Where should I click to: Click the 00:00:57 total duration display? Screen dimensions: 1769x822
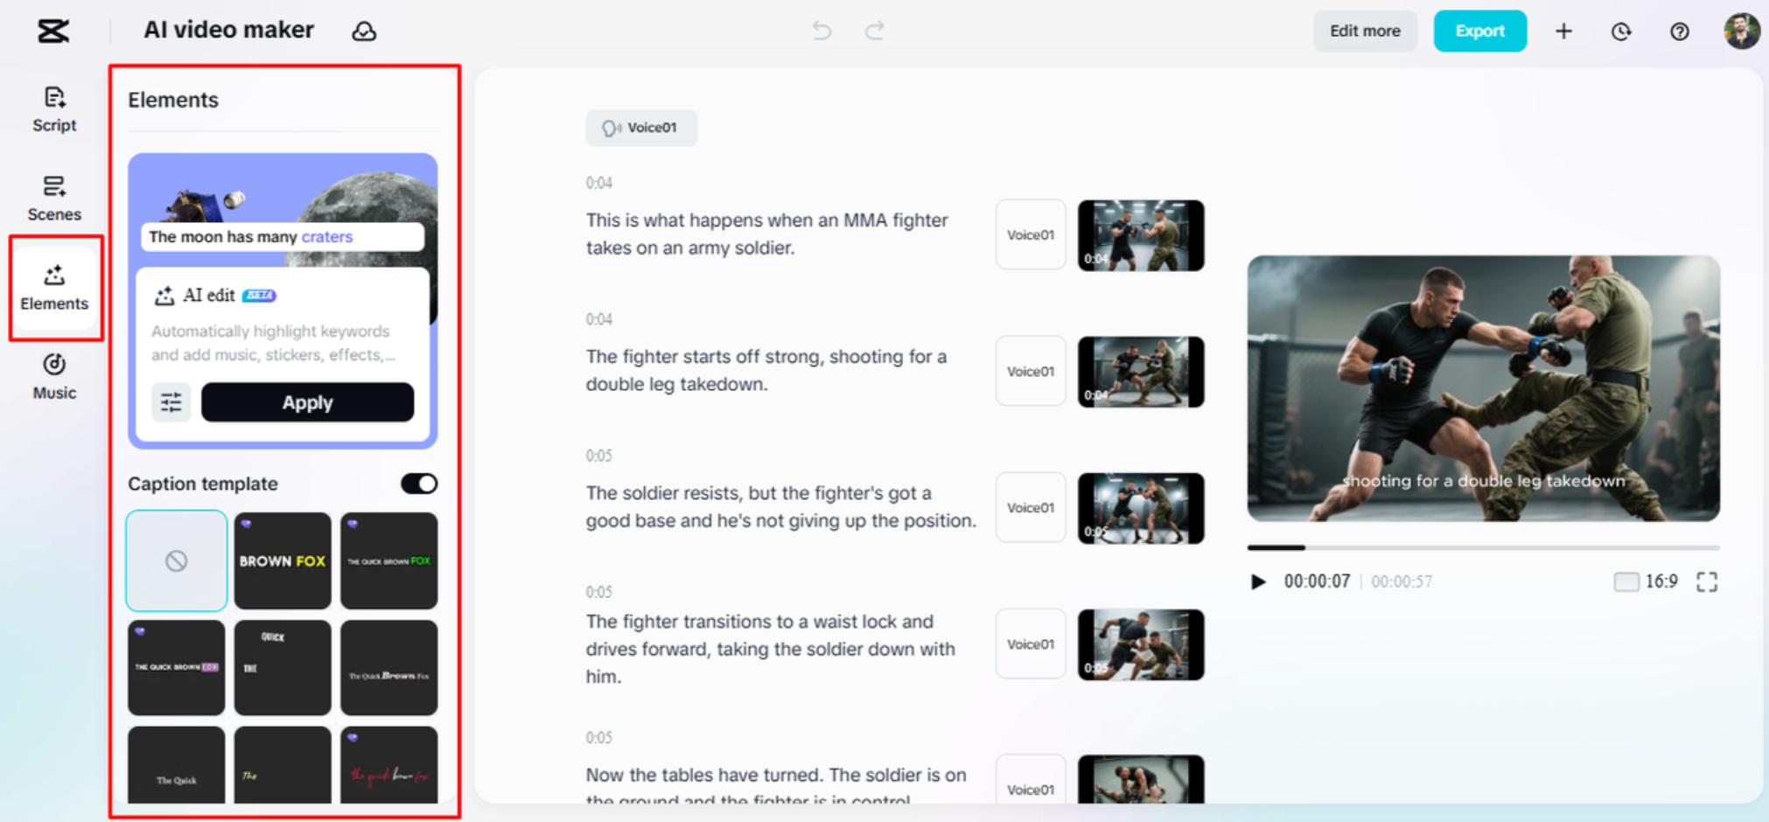(x=1402, y=582)
